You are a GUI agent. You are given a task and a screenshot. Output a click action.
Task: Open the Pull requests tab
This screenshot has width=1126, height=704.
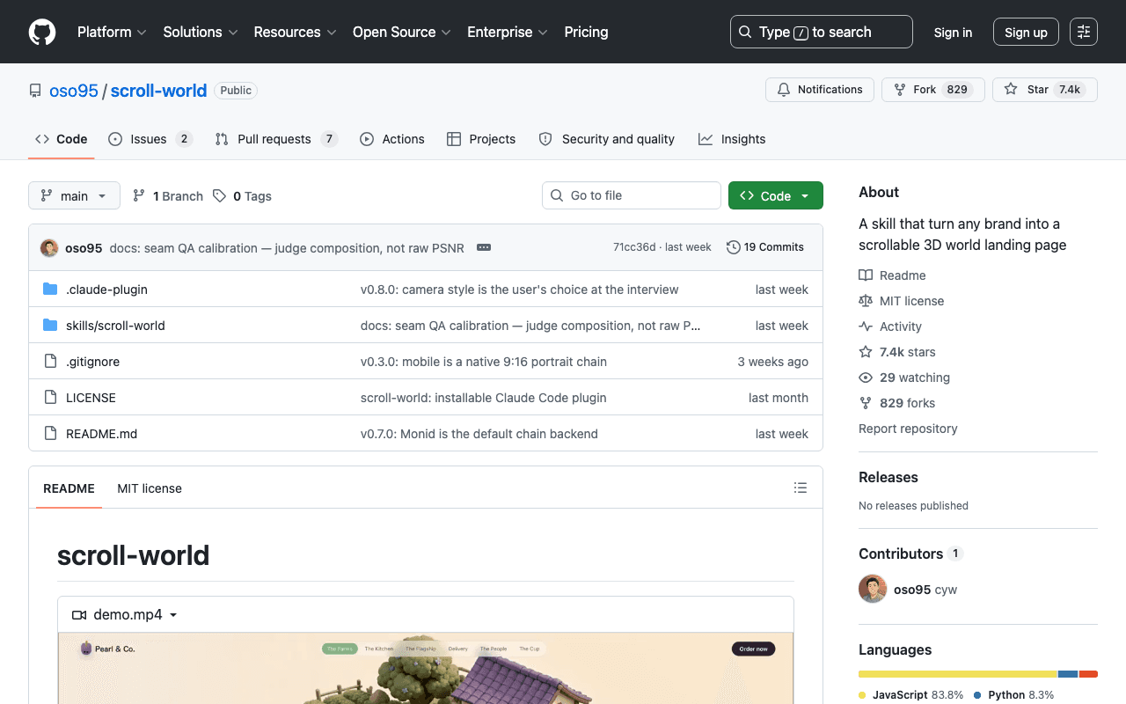point(275,139)
